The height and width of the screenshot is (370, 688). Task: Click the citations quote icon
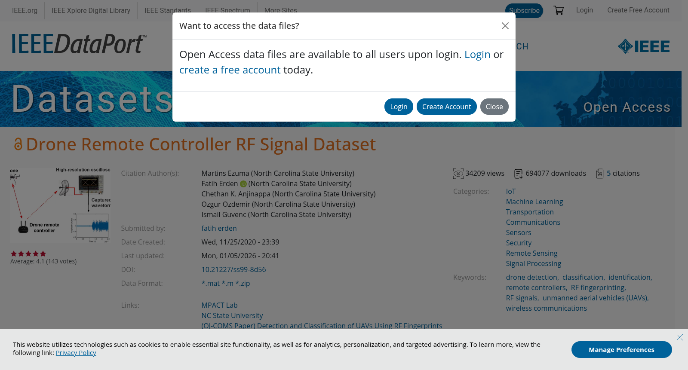click(600, 174)
